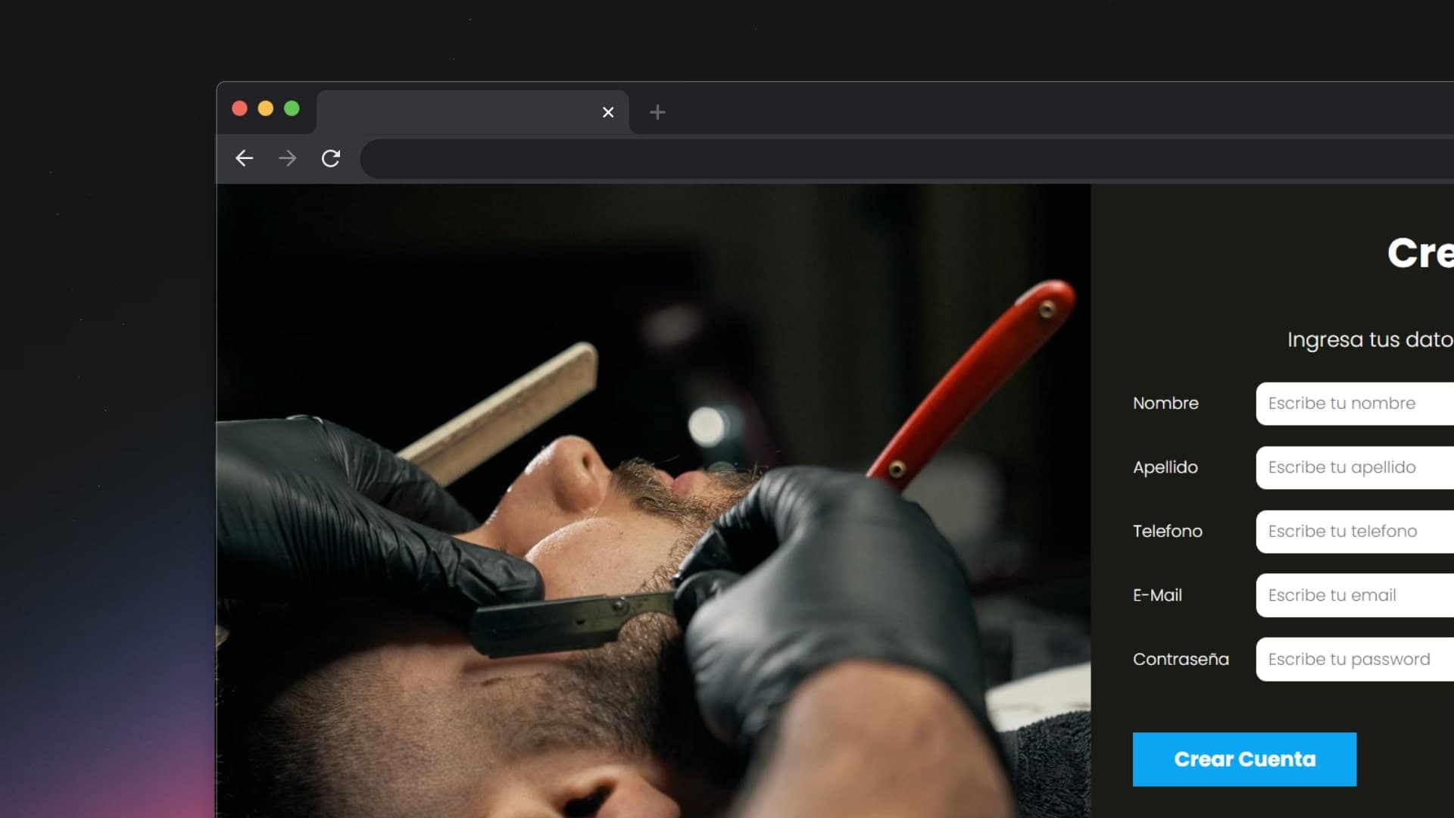Click the Contraseña password field
Image resolution: width=1454 pixels, height=818 pixels.
[1356, 659]
